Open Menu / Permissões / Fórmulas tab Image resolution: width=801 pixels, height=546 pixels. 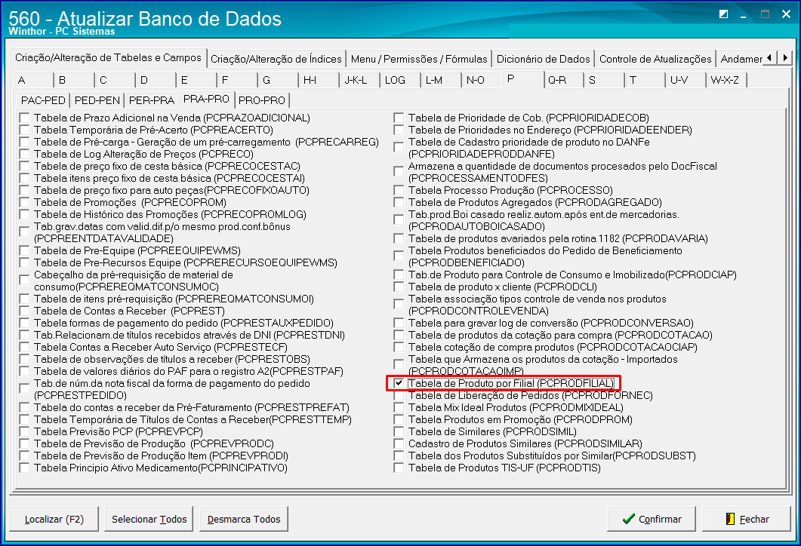tap(419, 59)
